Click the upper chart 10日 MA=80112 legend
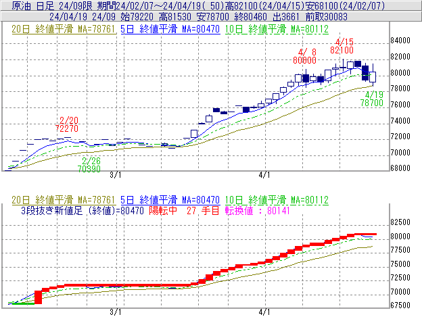The width and height of the screenshot is (422, 321). [x=277, y=29]
